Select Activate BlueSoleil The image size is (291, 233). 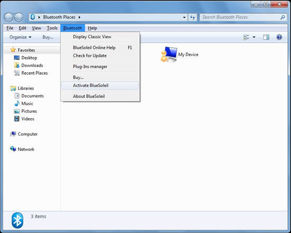click(x=100, y=85)
